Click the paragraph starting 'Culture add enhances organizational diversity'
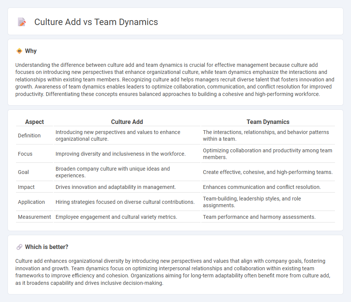This screenshot has width=351, height=302. pos(173,272)
